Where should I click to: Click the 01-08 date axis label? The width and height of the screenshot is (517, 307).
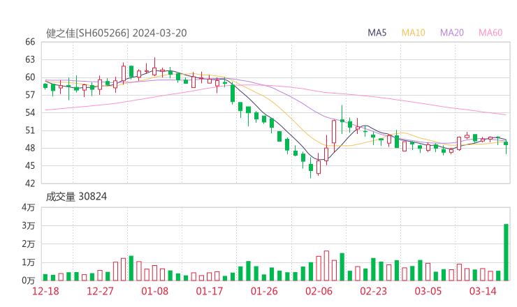coord(154,291)
